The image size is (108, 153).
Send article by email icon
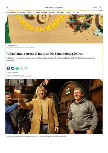tap(26, 68)
